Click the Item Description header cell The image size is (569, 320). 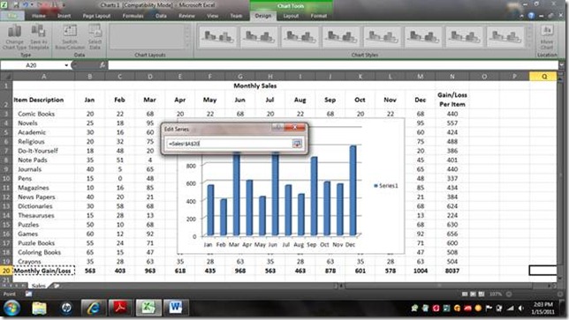(44, 100)
